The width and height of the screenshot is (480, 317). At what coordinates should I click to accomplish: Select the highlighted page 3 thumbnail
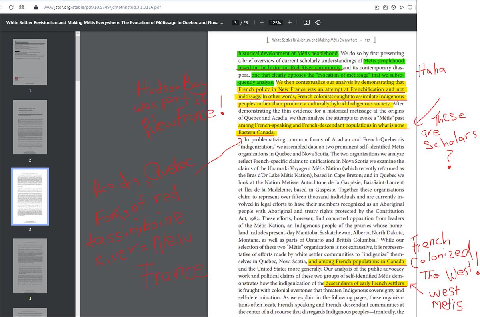30,196
